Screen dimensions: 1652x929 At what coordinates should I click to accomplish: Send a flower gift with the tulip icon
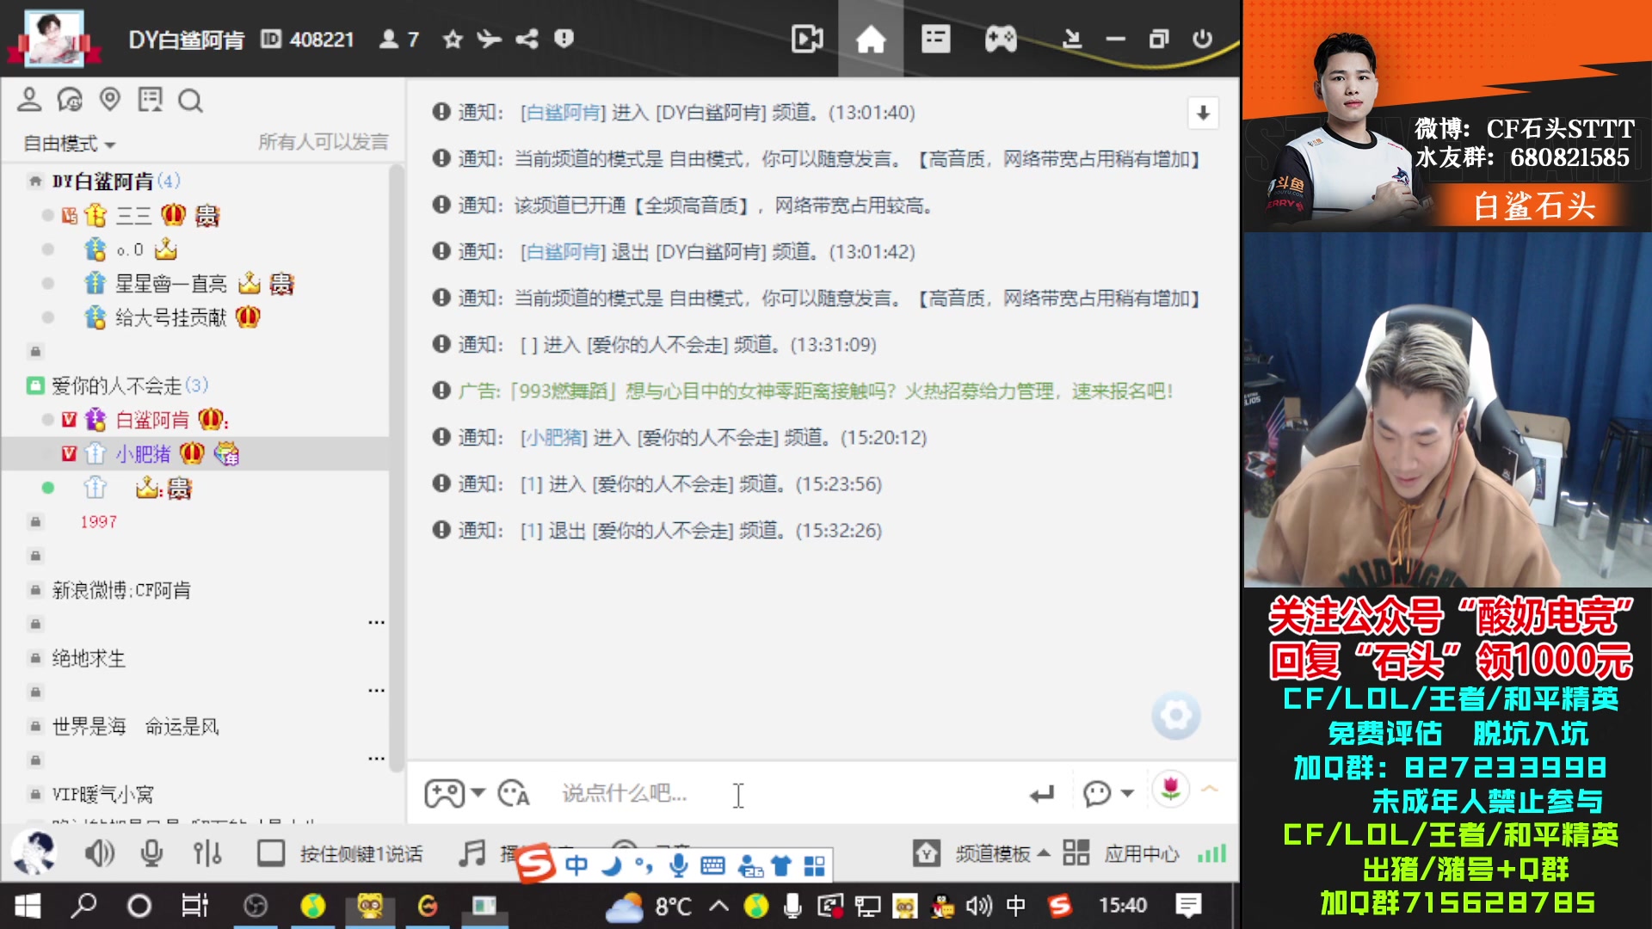1170,788
